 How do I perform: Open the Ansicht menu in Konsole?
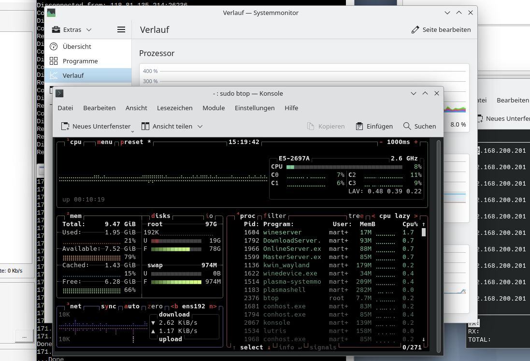coord(136,108)
